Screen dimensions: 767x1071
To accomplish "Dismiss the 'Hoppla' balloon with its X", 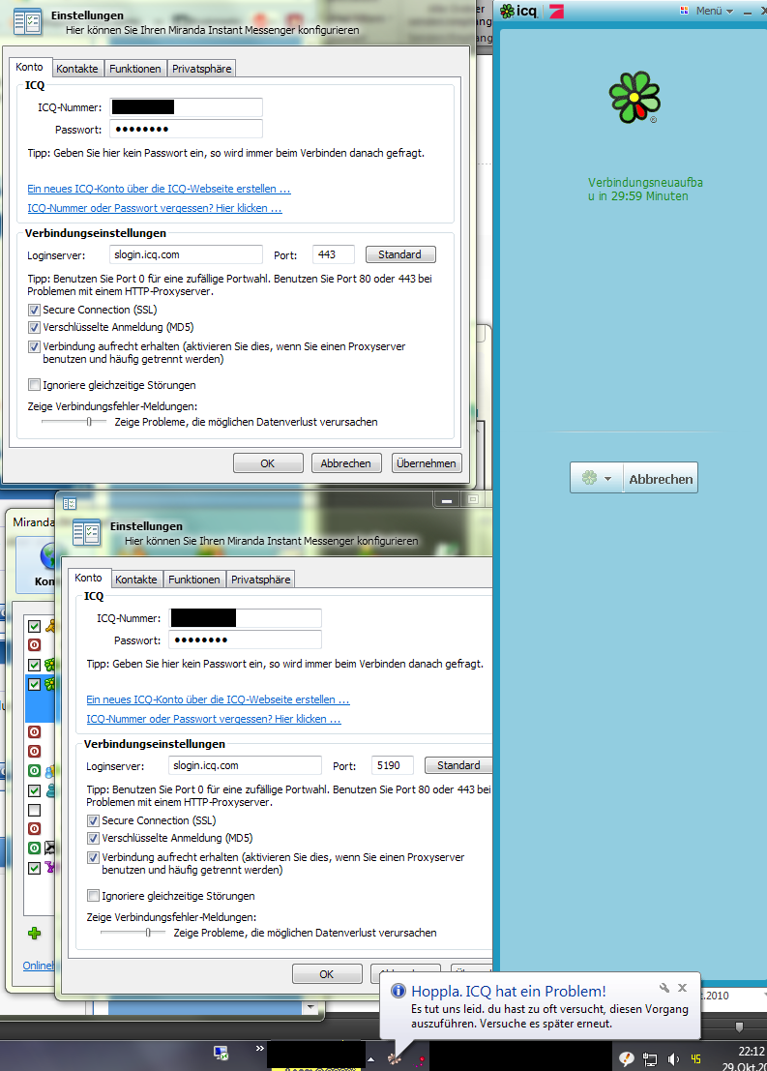I will click(x=682, y=988).
